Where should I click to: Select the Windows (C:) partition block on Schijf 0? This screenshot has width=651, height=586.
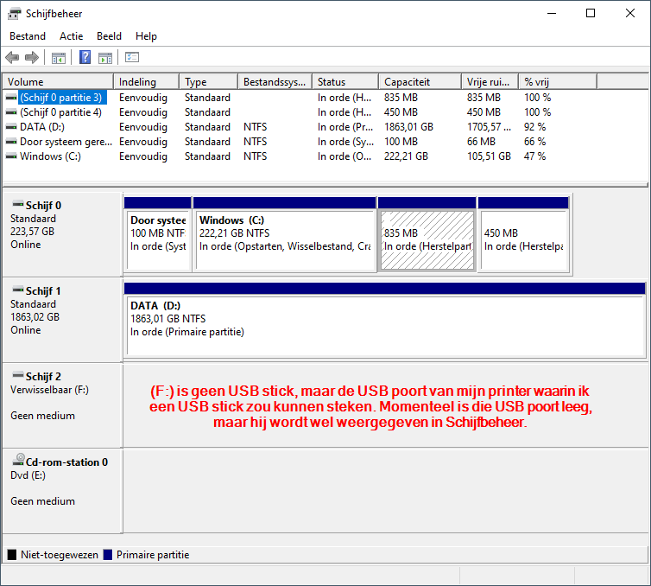(x=285, y=239)
